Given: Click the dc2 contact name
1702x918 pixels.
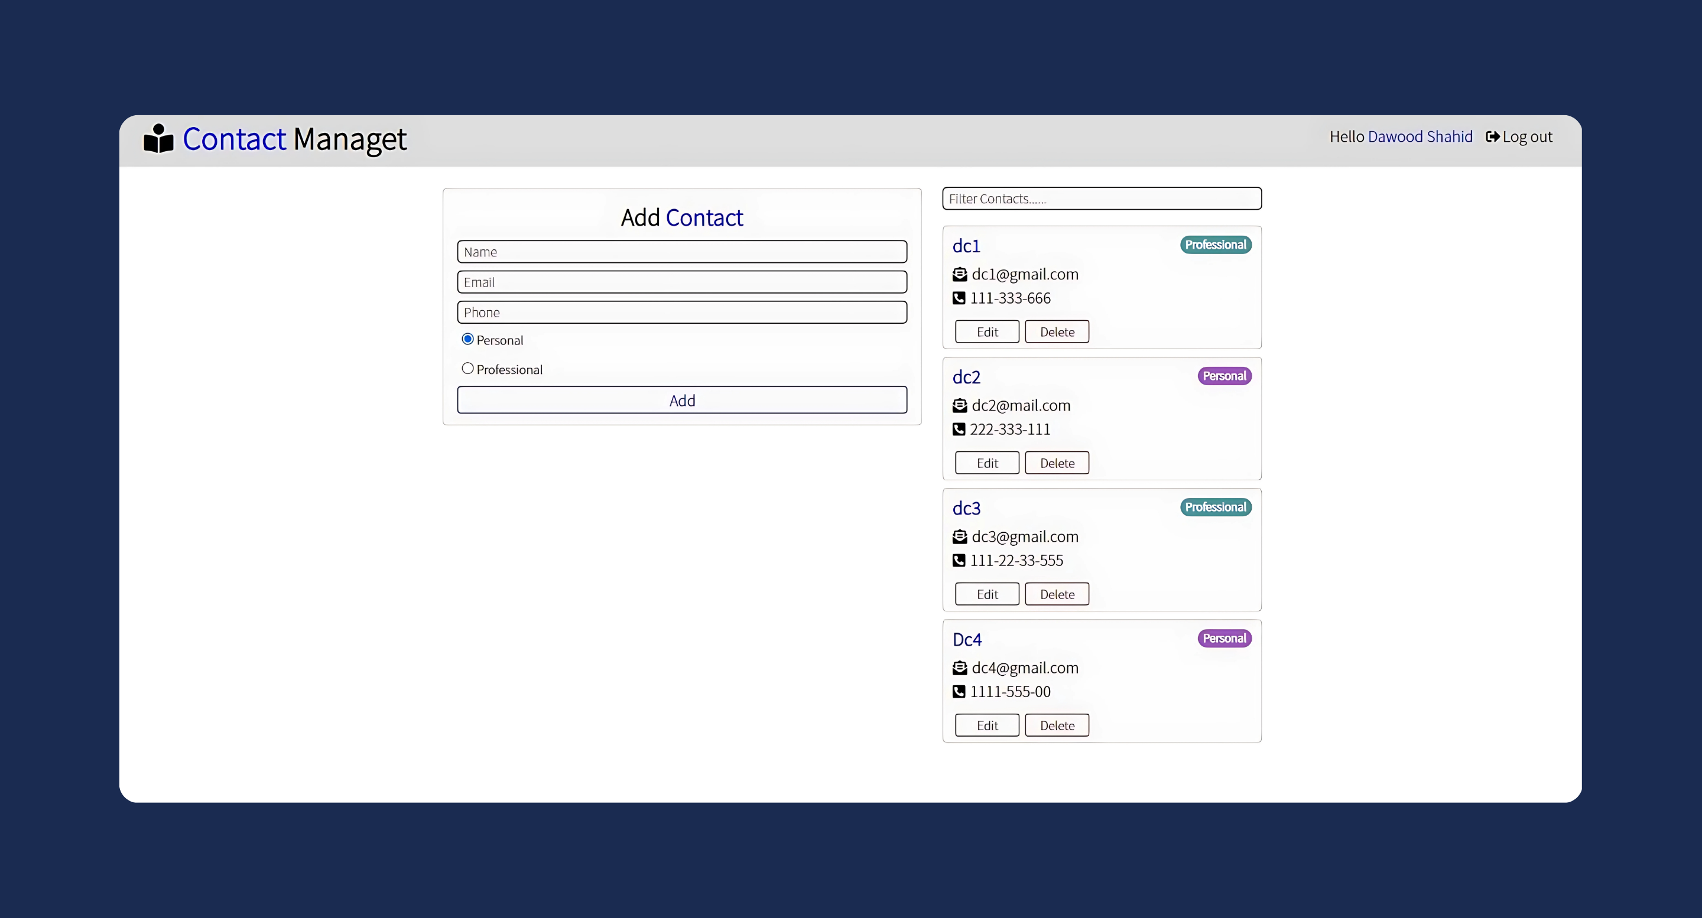Looking at the screenshot, I should [x=966, y=377].
